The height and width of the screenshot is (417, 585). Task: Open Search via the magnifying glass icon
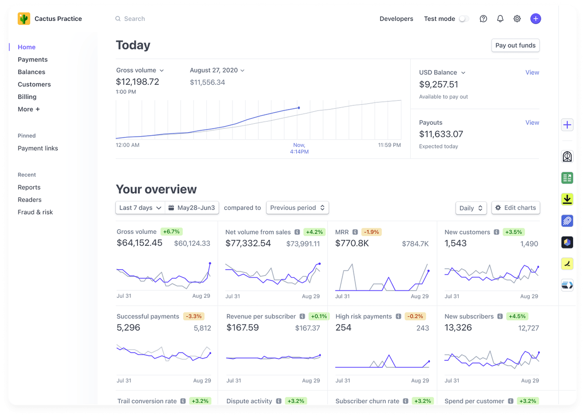click(x=118, y=18)
